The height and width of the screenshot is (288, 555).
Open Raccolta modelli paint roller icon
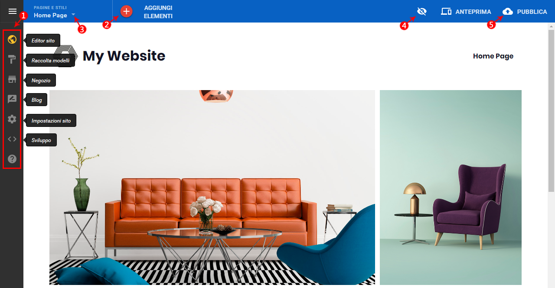point(12,60)
